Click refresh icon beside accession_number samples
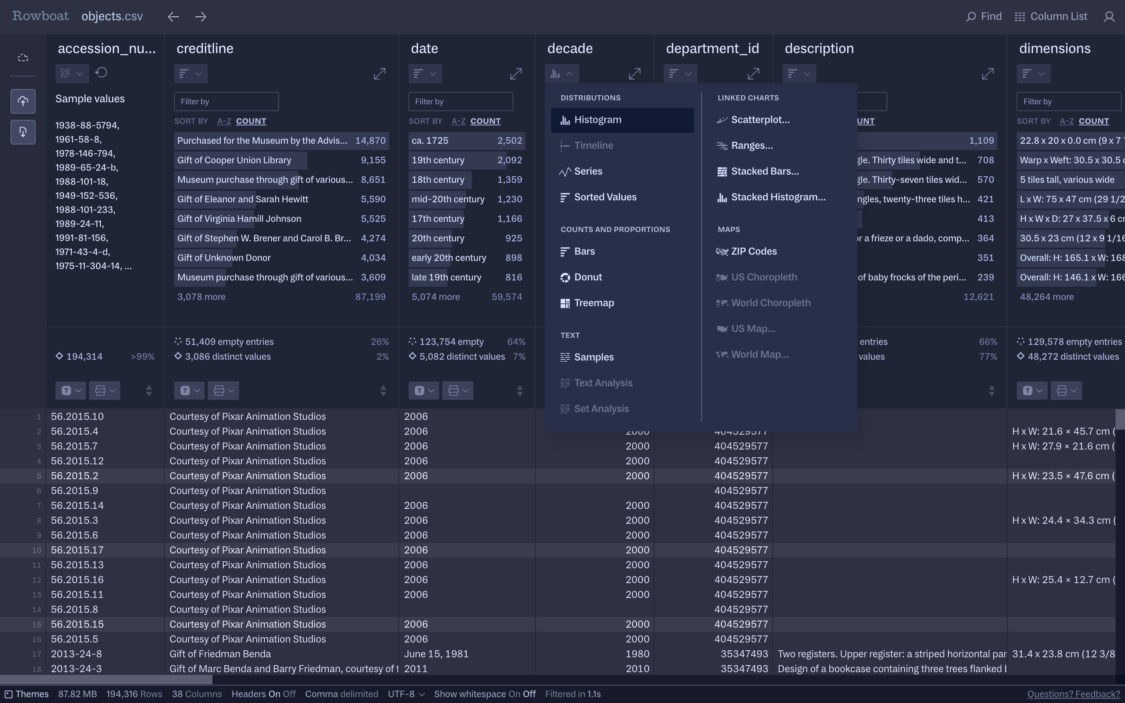This screenshot has height=703, width=1125. (x=101, y=73)
